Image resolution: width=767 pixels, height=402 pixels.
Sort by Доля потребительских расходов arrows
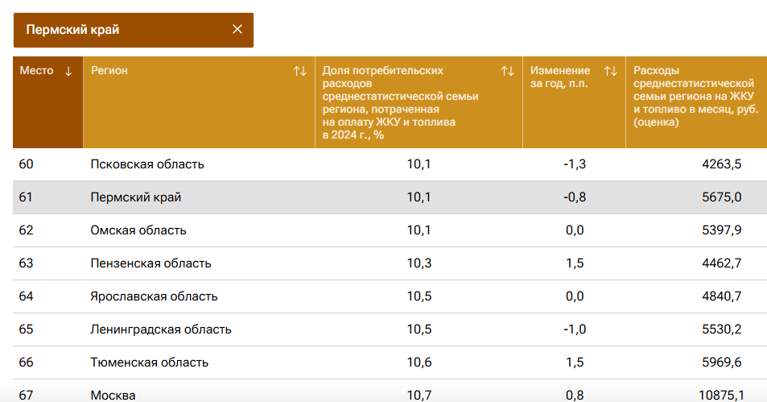pos(507,71)
